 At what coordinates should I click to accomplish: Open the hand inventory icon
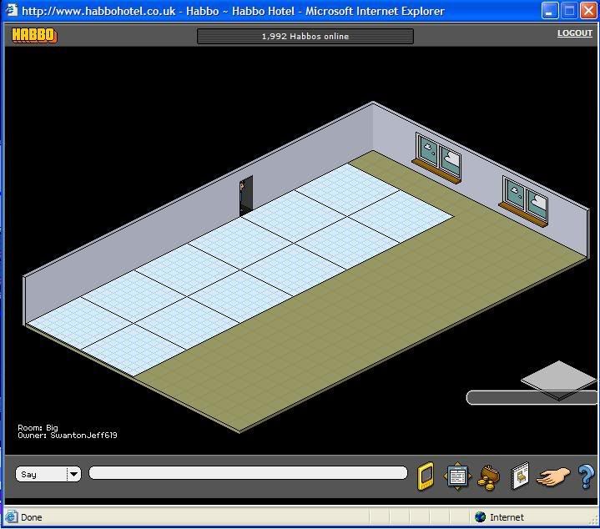click(552, 476)
